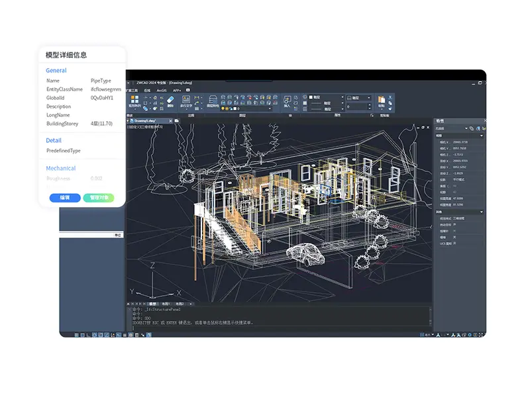Click the transparency stepper arrows
The height and width of the screenshot is (397, 530).
pyautogui.click(x=370, y=107)
